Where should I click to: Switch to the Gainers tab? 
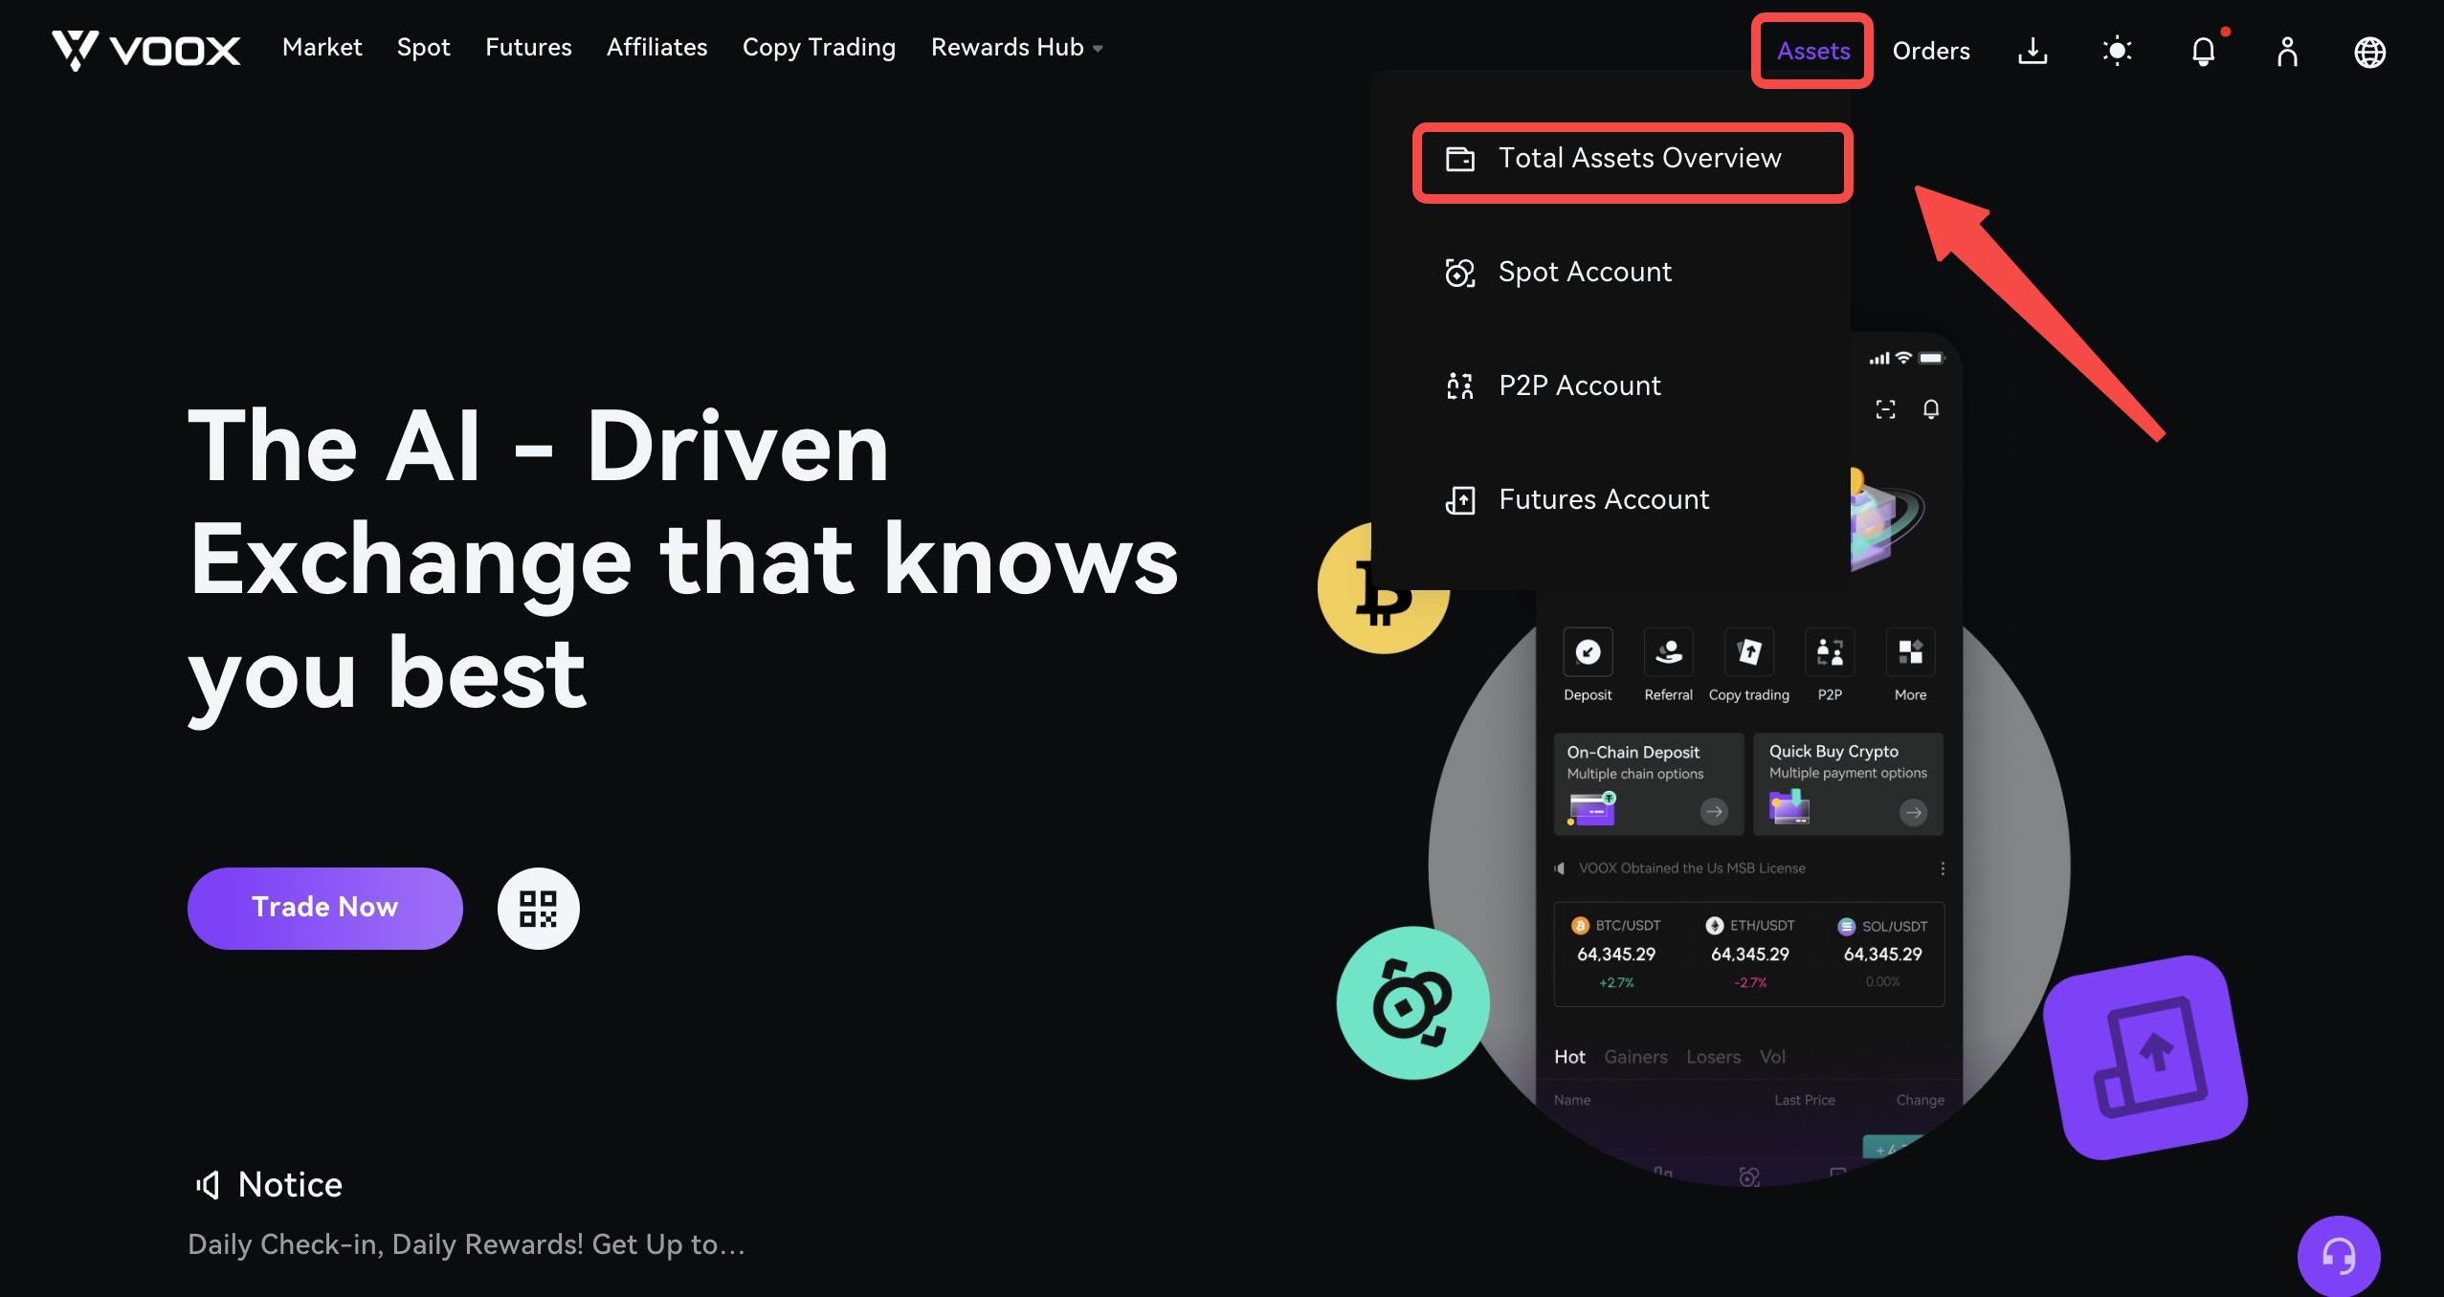click(1635, 1056)
